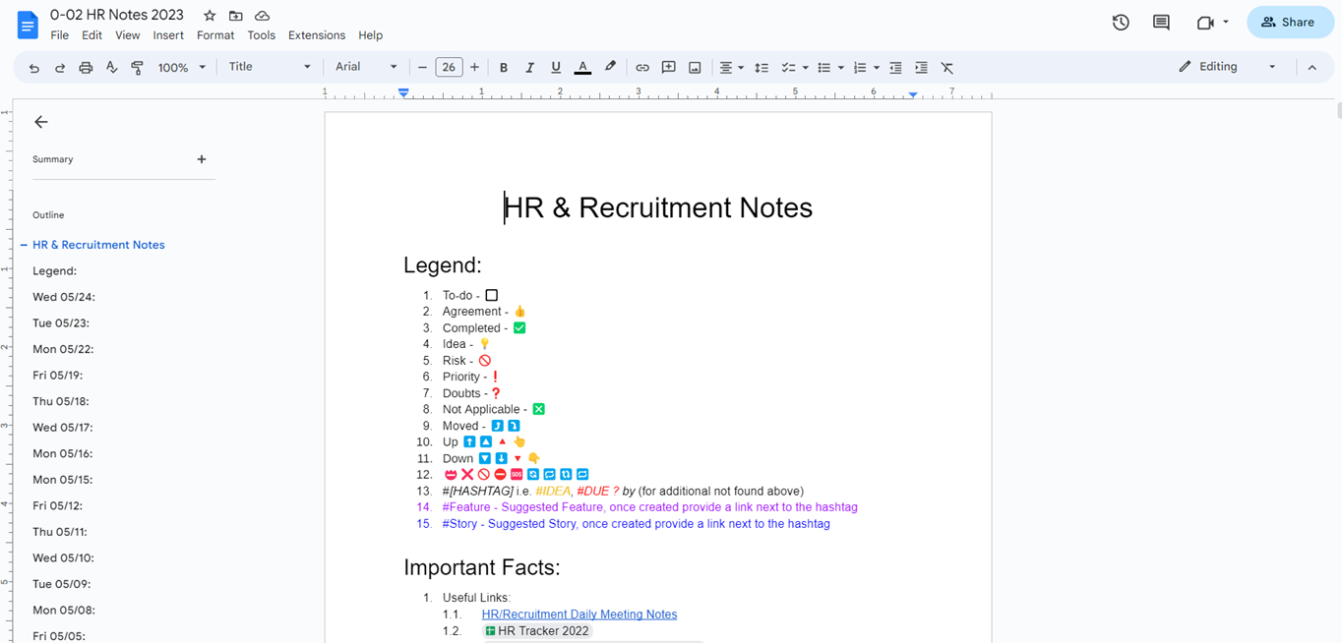The height and width of the screenshot is (643, 1342).
Task: Open the Title paragraph style dropdown
Action: (x=270, y=67)
